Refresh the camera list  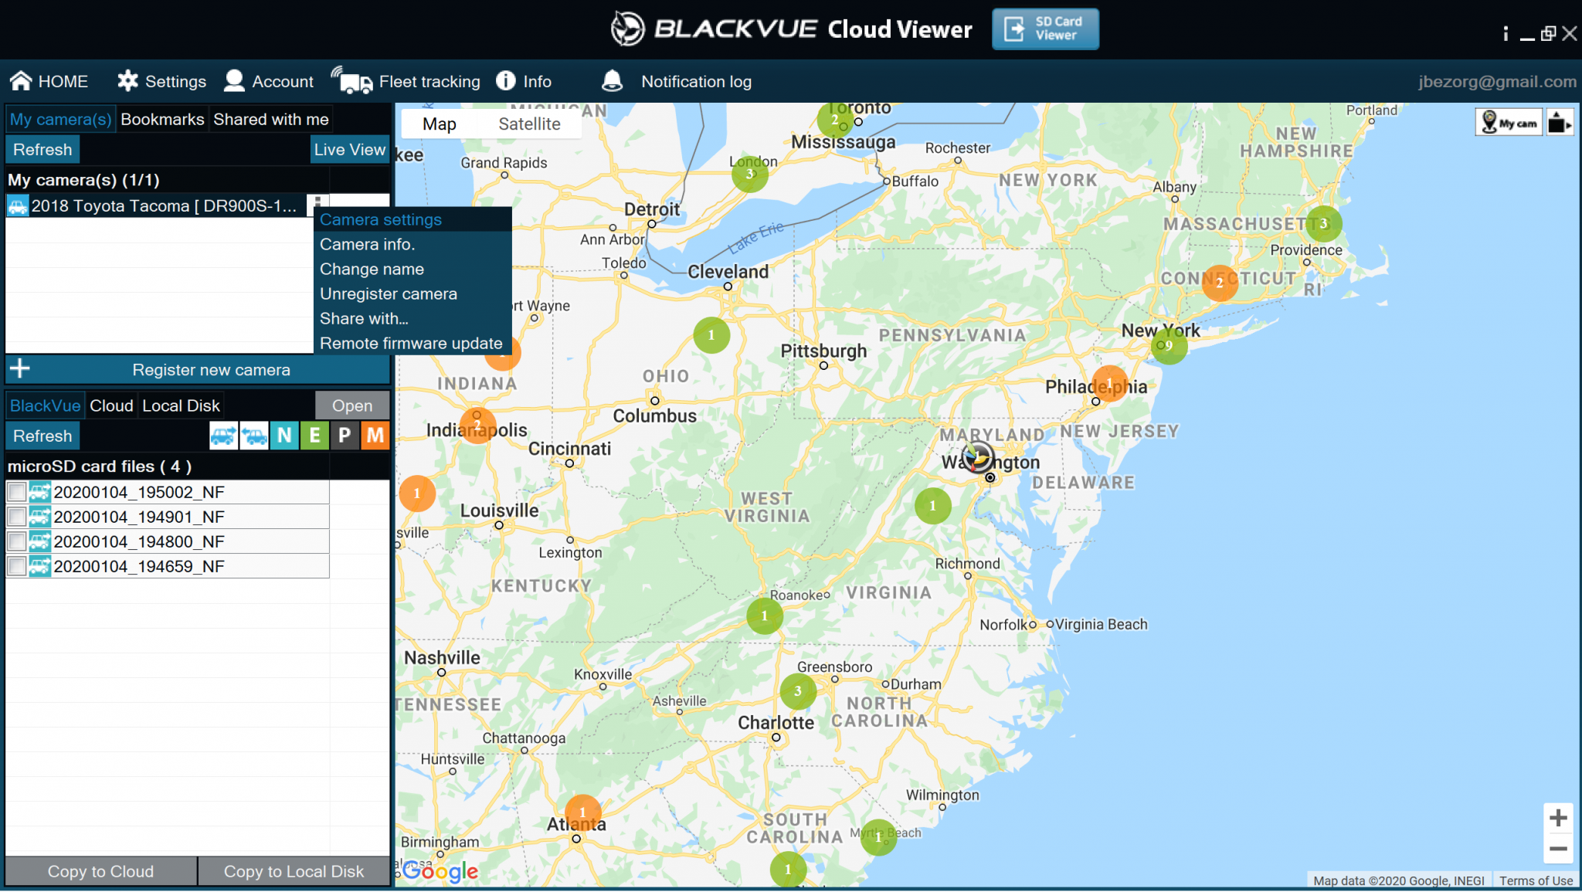(42, 150)
